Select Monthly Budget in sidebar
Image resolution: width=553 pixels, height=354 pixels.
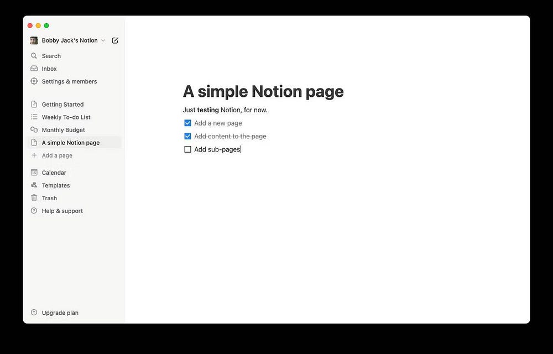coord(74,130)
